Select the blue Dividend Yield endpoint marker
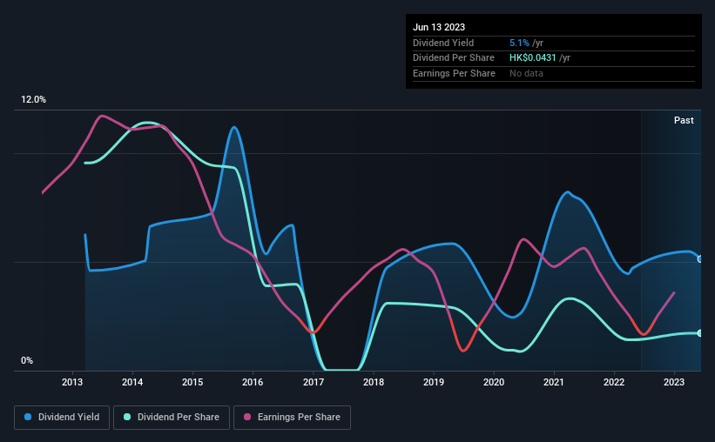The width and height of the screenshot is (715, 442). tap(700, 258)
